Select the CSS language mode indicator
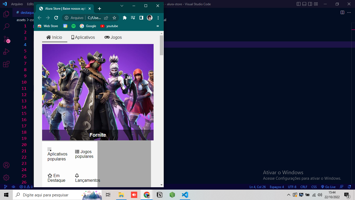The image size is (355, 200). click(314, 187)
